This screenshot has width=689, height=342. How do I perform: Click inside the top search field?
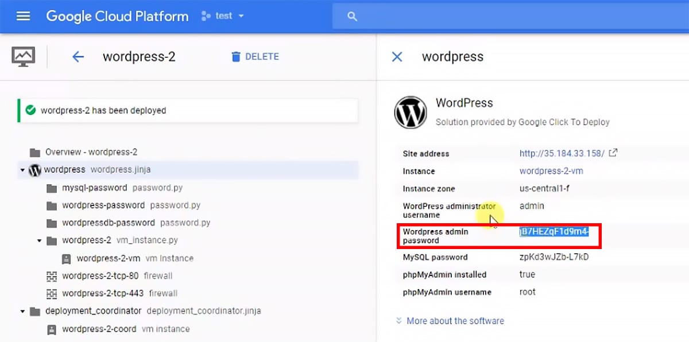(510, 17)
